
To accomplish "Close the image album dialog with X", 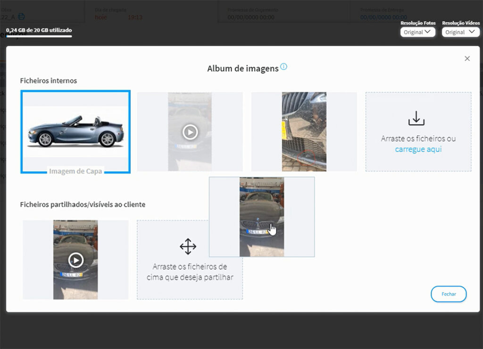I will pyautogui.click(x=467, y=58).
